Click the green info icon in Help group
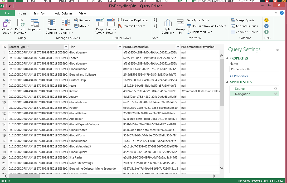This screenshot has width=287, height=183. pos(266,32)
